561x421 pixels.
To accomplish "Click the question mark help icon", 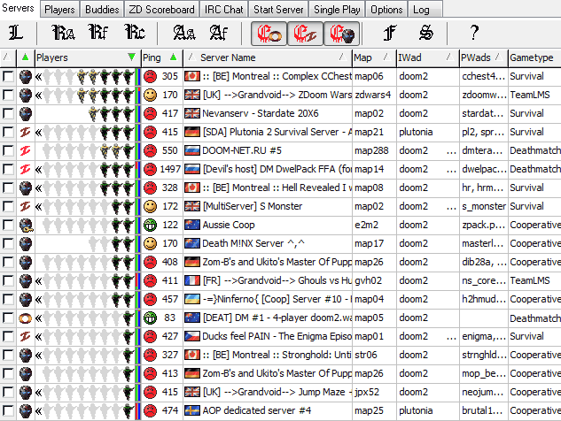I will (x=475, y=34).
